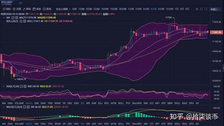Image resolution: width=224 pixels, height=126 pixels.
Task: Choose TRIX in the bottom indicator row
Action: [x=50, y=124]
